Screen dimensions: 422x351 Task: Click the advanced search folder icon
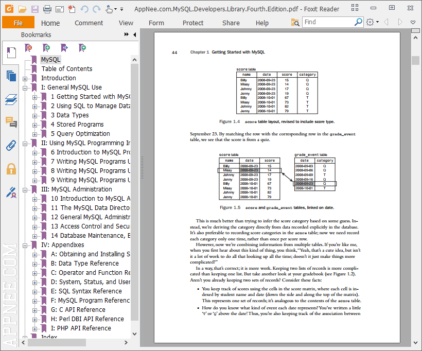[x=295, y=22]
